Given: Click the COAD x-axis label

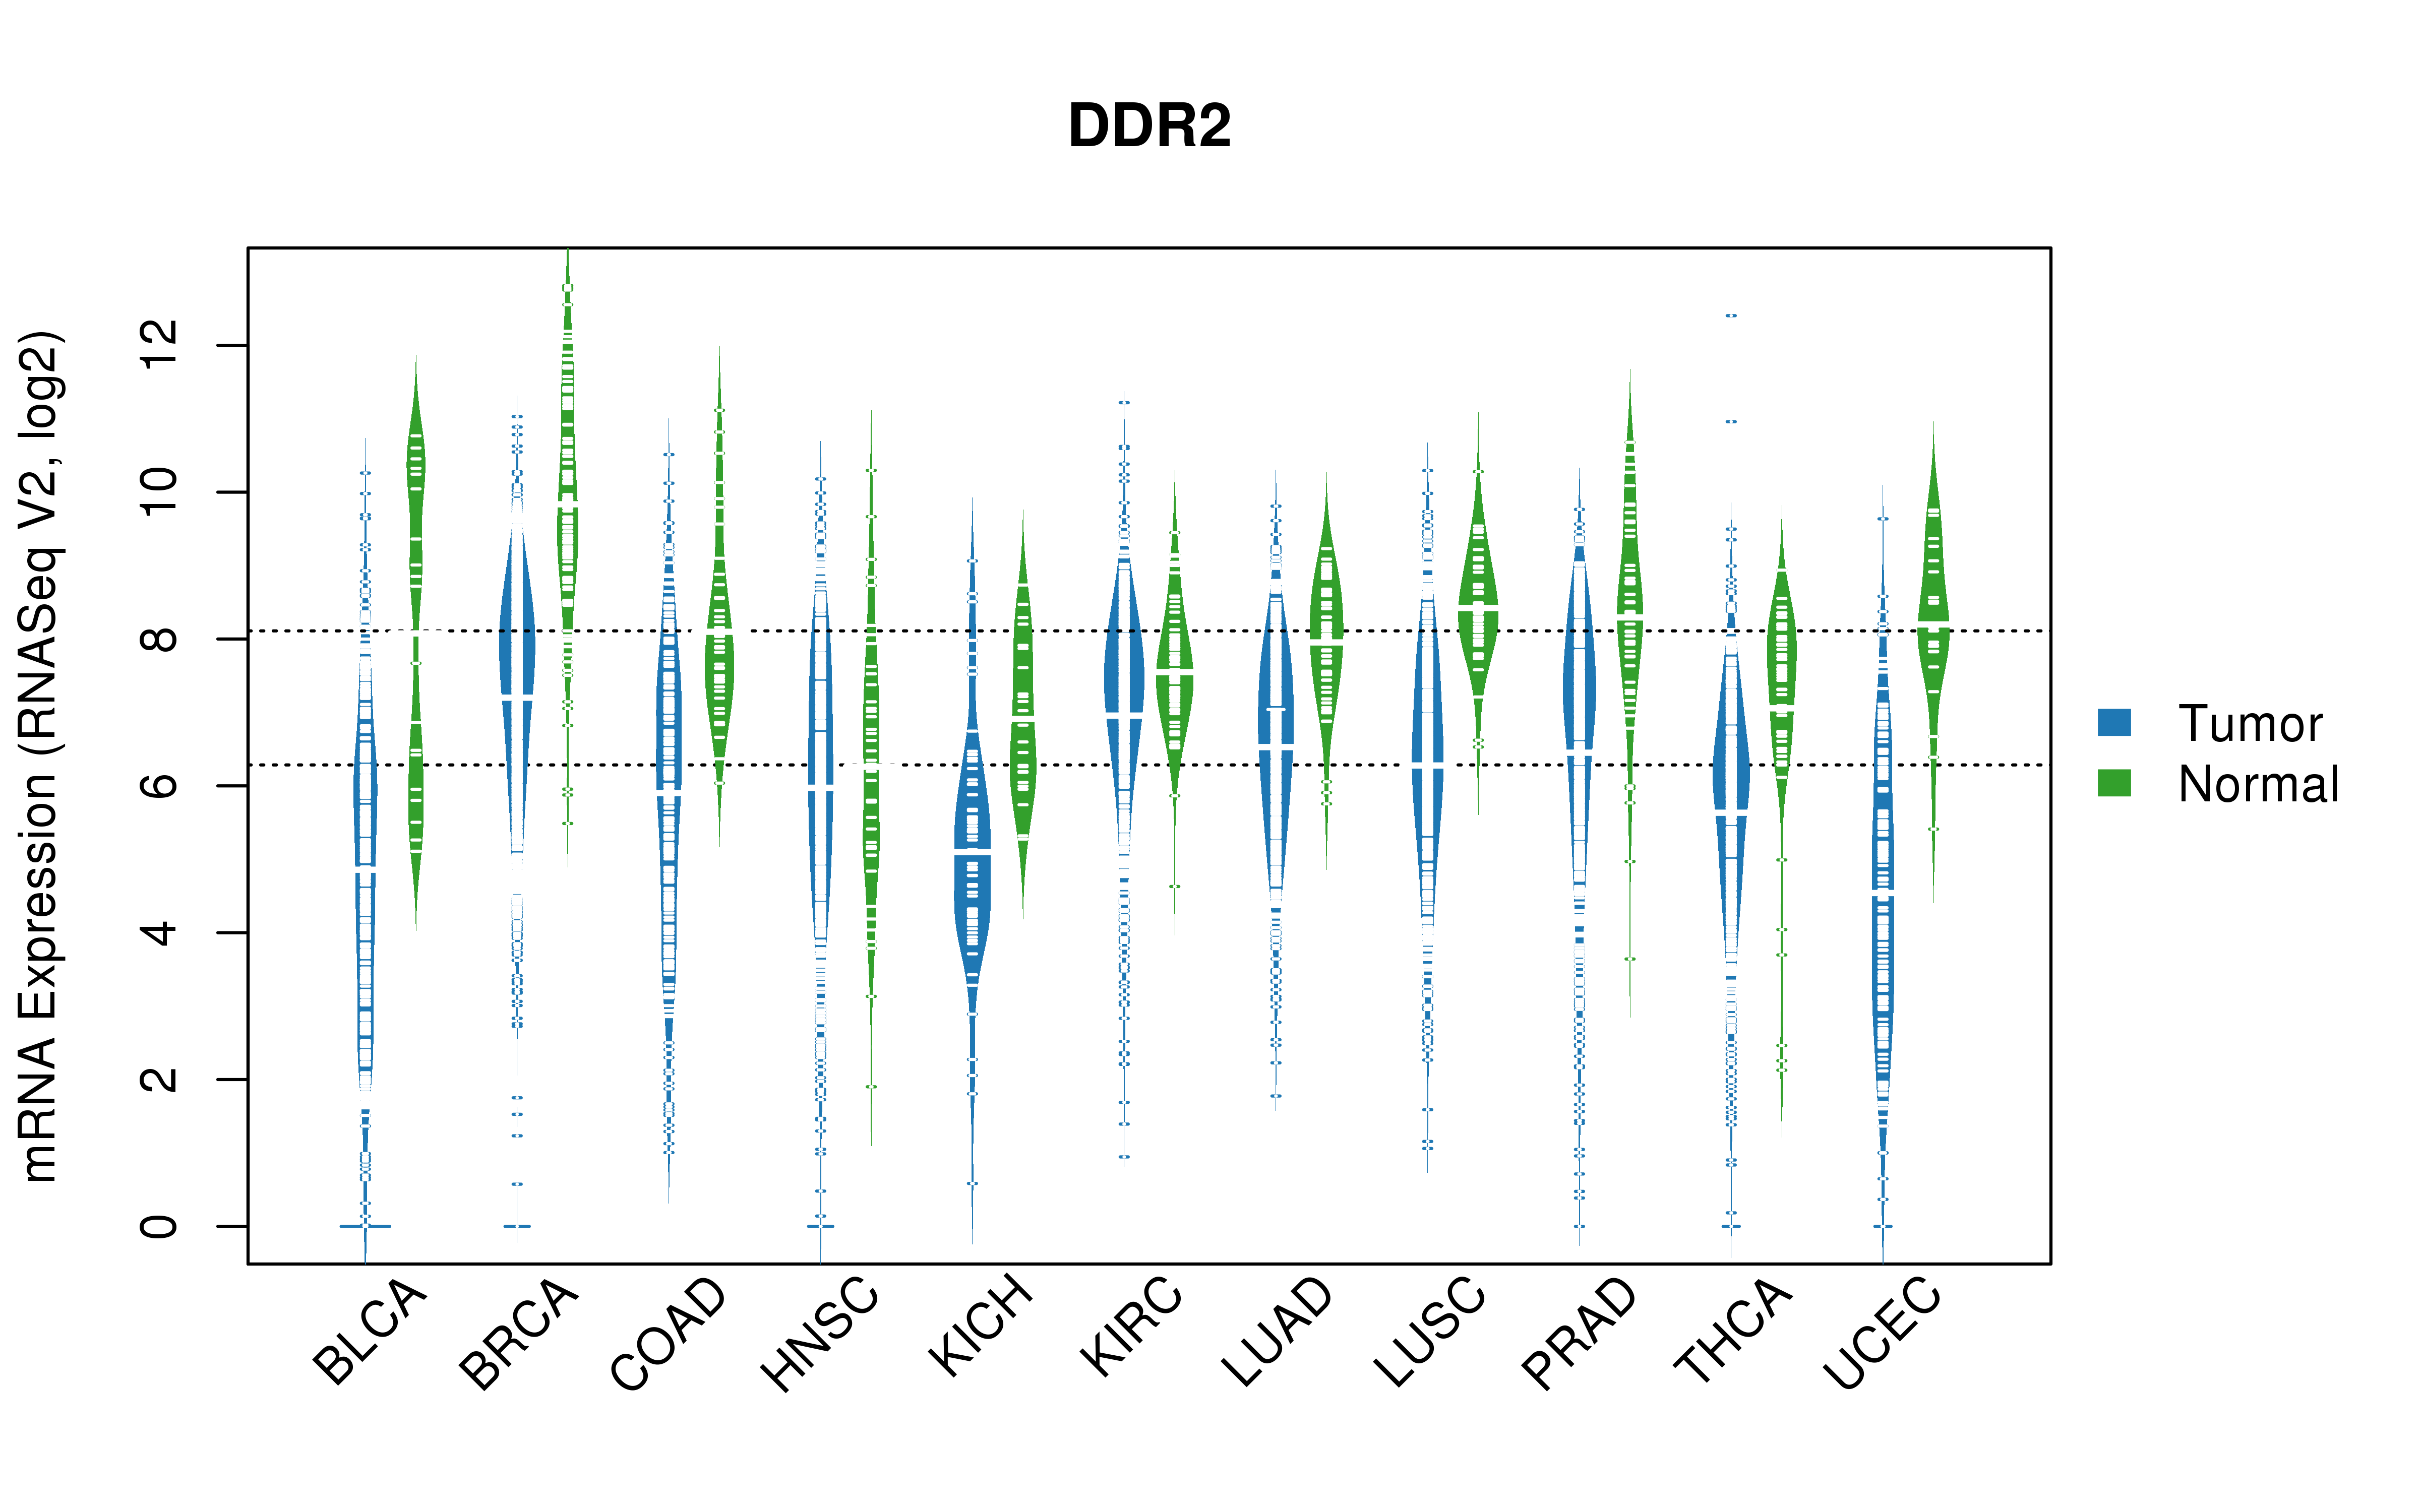Looking at the screenshot, I should (x=668, y=1334).
